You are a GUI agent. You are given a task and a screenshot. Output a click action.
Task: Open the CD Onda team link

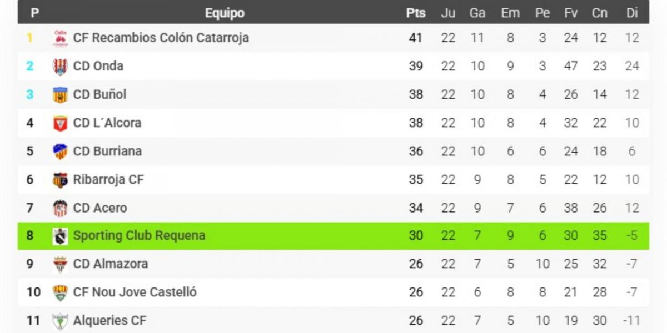(x=98, y=66)
